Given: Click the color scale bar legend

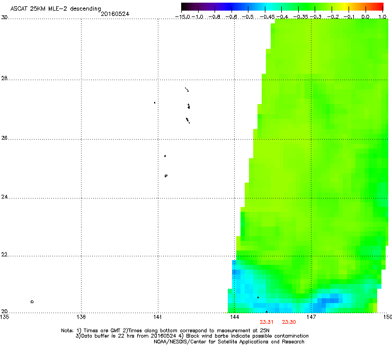Looking at the screenshot, I should tap(282, 7).
